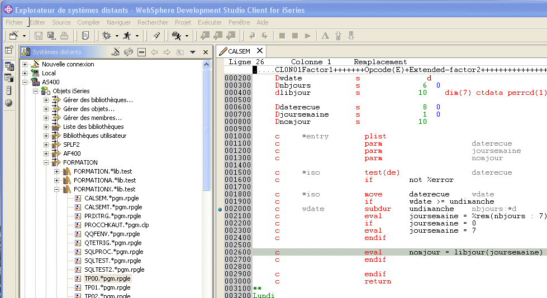Select the AF400 filter item
This screenshot has height=298, width=547.
72,153
